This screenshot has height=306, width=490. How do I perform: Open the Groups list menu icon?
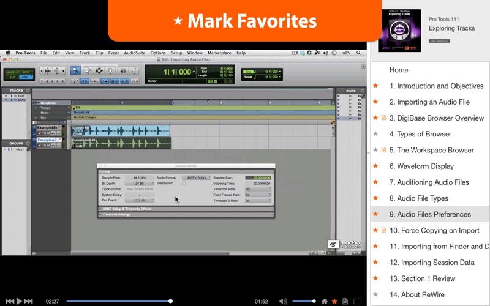(28, 143)
